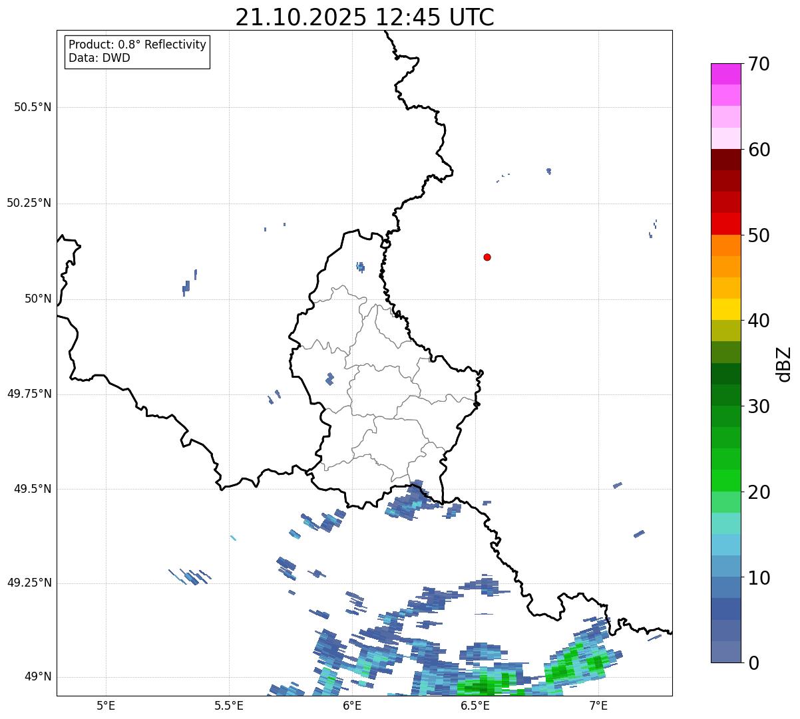Viewport: 800px width, 719px height.
Task: Click the 50.25°N latitude label
Action: tap(29, 203)
